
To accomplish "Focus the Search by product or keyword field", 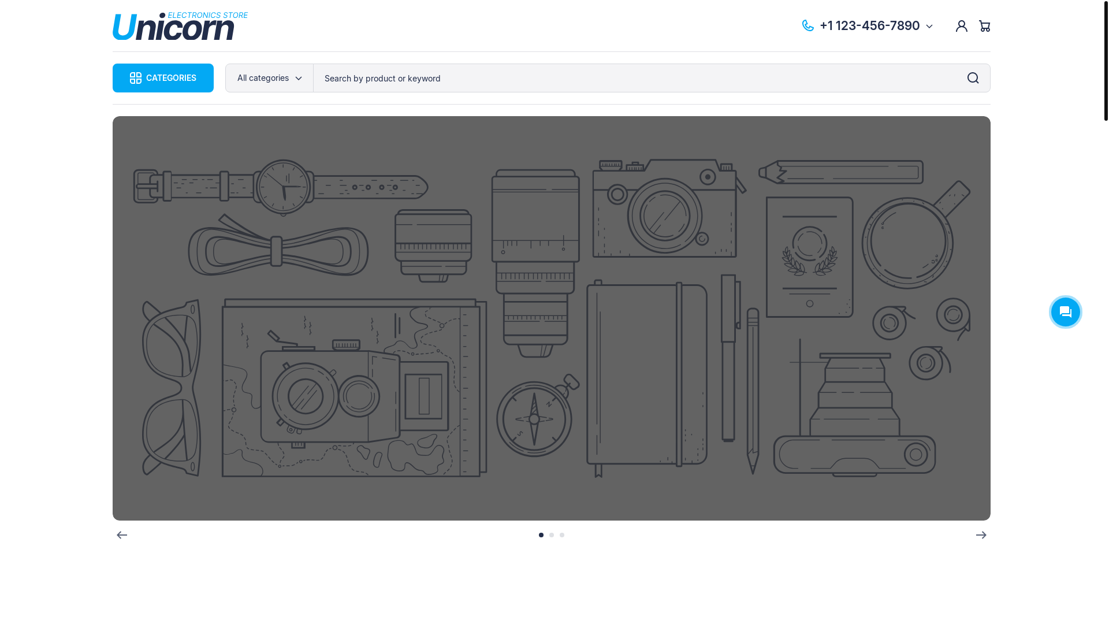I will pos(634,78).
